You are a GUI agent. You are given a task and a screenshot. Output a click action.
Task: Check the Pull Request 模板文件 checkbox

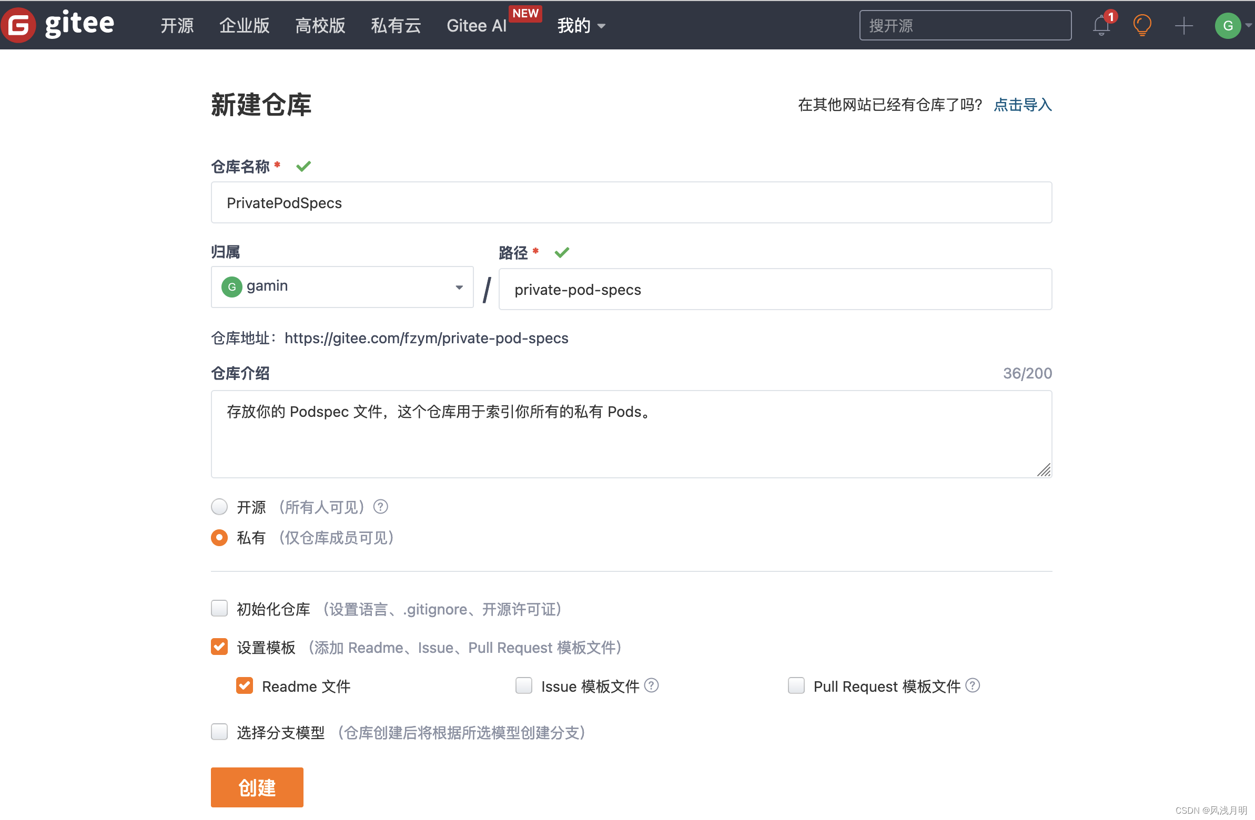click(796, 686)
